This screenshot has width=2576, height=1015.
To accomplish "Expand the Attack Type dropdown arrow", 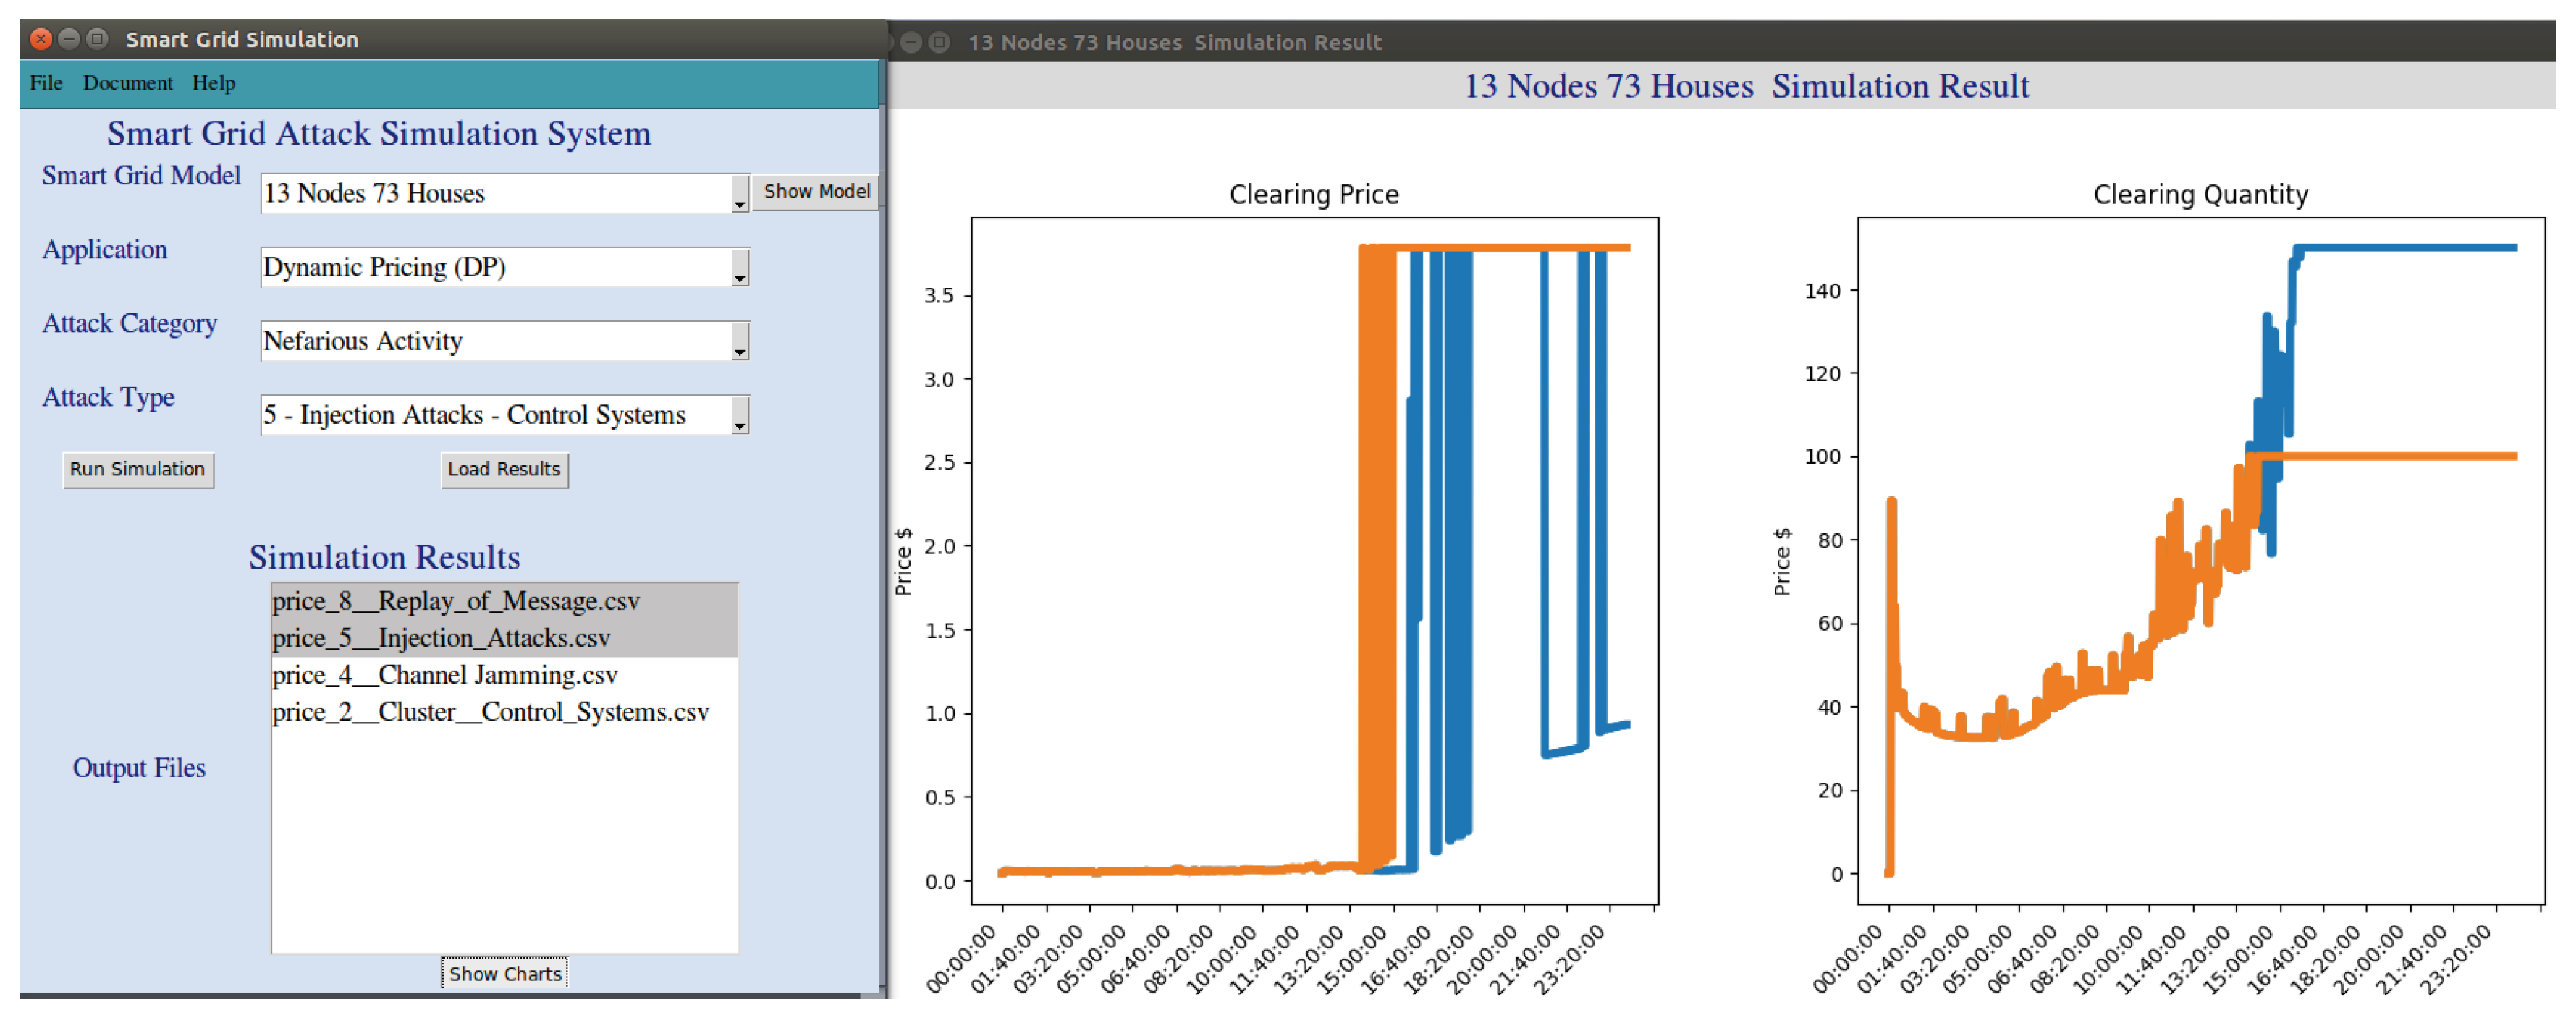I will coord(739,416).
